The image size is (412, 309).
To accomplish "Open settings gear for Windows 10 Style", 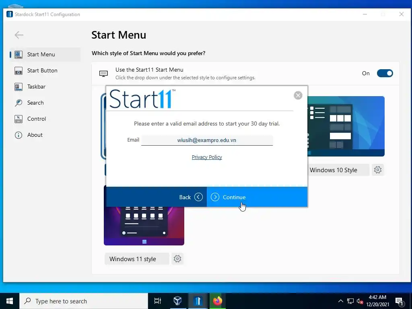I will 378,170.
